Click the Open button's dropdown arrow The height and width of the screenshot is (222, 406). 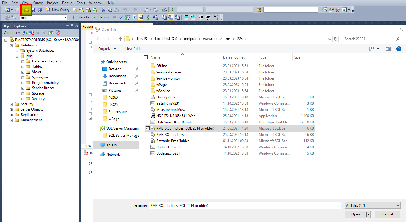[x=369, y=214]
